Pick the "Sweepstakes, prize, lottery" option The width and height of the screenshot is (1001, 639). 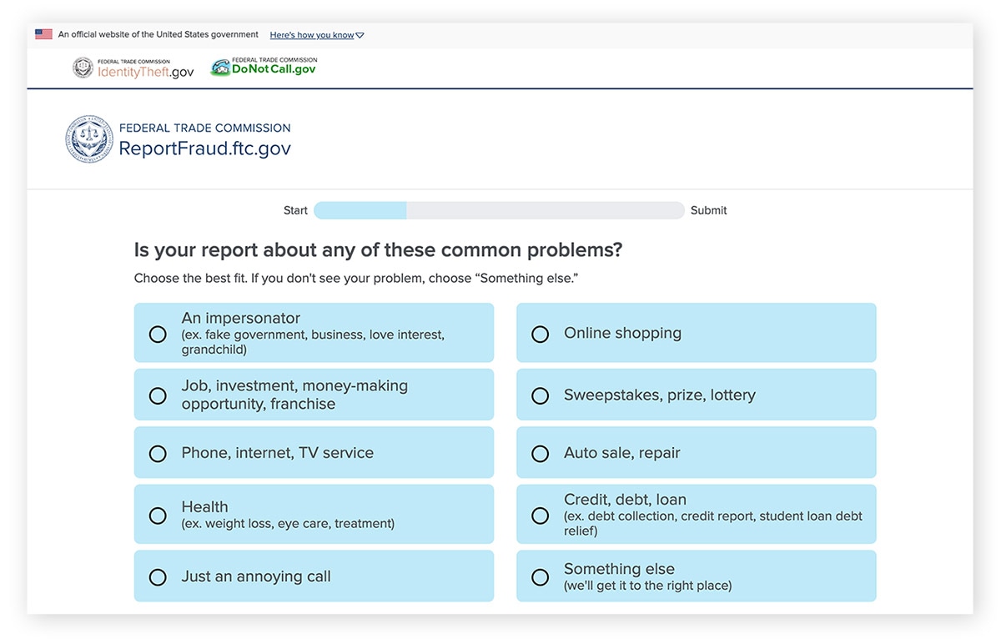tap(541, 395)
